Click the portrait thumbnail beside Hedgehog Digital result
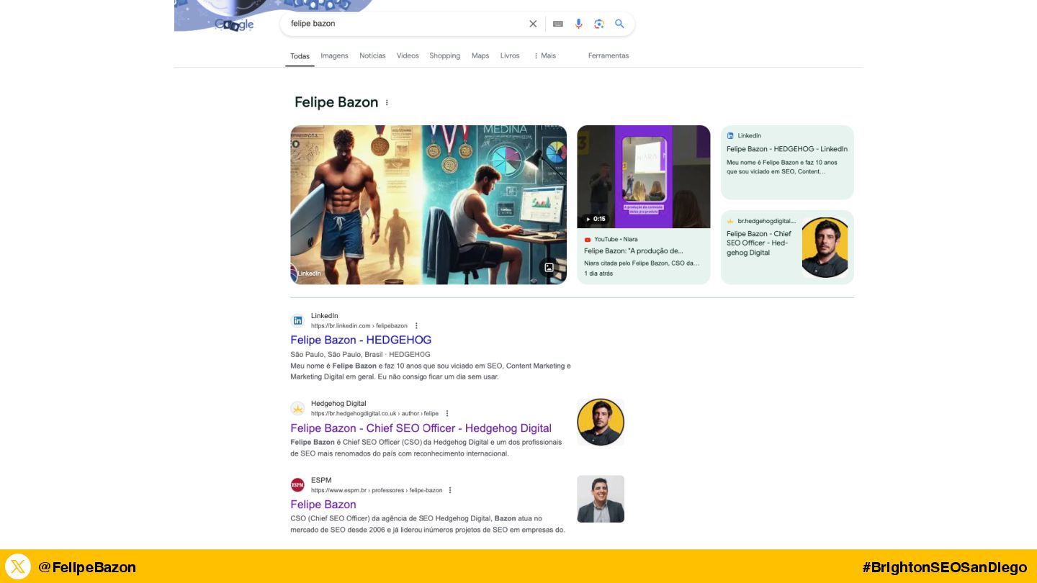The image size is (1037, 583). click(601, 422)
